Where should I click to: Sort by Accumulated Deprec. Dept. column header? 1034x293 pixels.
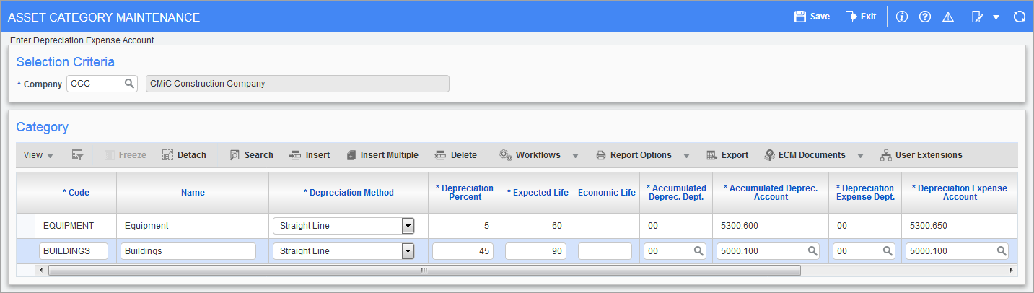coord(676,193)
